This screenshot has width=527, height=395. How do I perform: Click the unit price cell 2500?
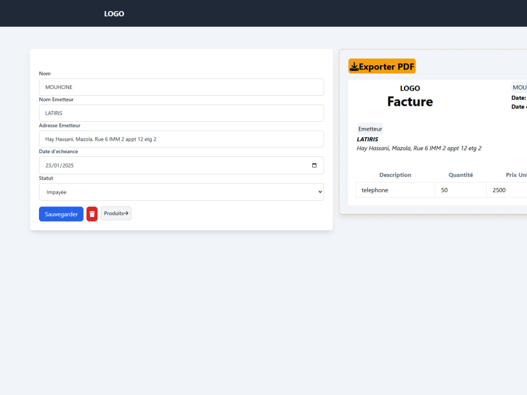pos(507,190)
